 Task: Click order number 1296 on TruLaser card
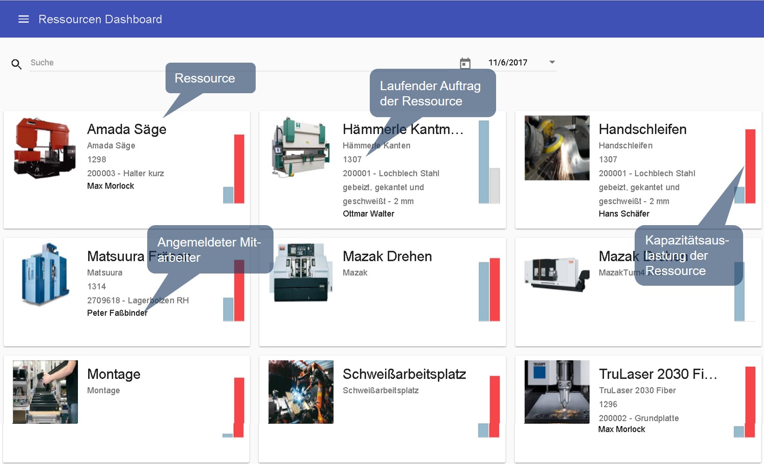608,404
